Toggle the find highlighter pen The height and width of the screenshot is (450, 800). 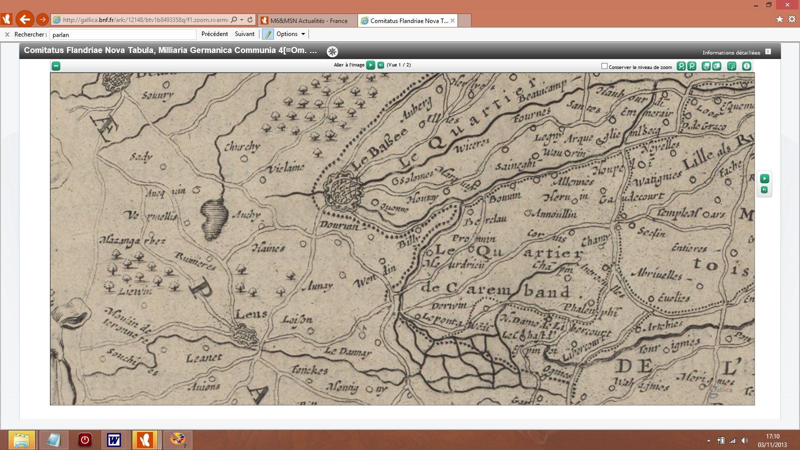[268, 34]
